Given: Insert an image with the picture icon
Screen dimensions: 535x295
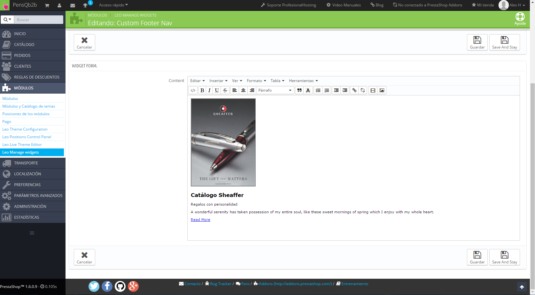Looking at the screenshot, I should click(382, 90).
